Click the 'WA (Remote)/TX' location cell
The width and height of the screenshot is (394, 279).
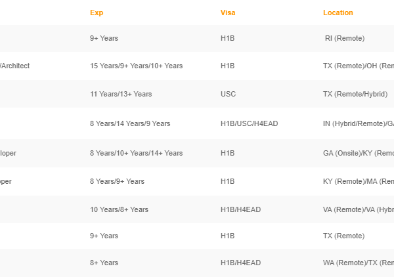tap(358, 263)
